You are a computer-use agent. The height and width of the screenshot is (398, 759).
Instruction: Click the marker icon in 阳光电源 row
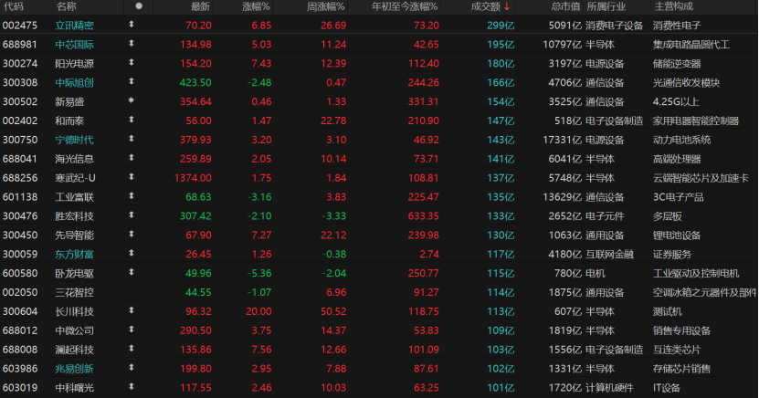[132, 62]
